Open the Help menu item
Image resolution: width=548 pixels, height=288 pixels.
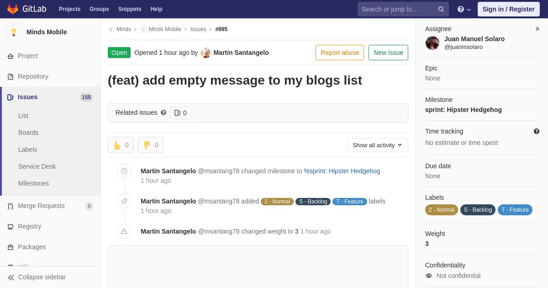point(157,9)
